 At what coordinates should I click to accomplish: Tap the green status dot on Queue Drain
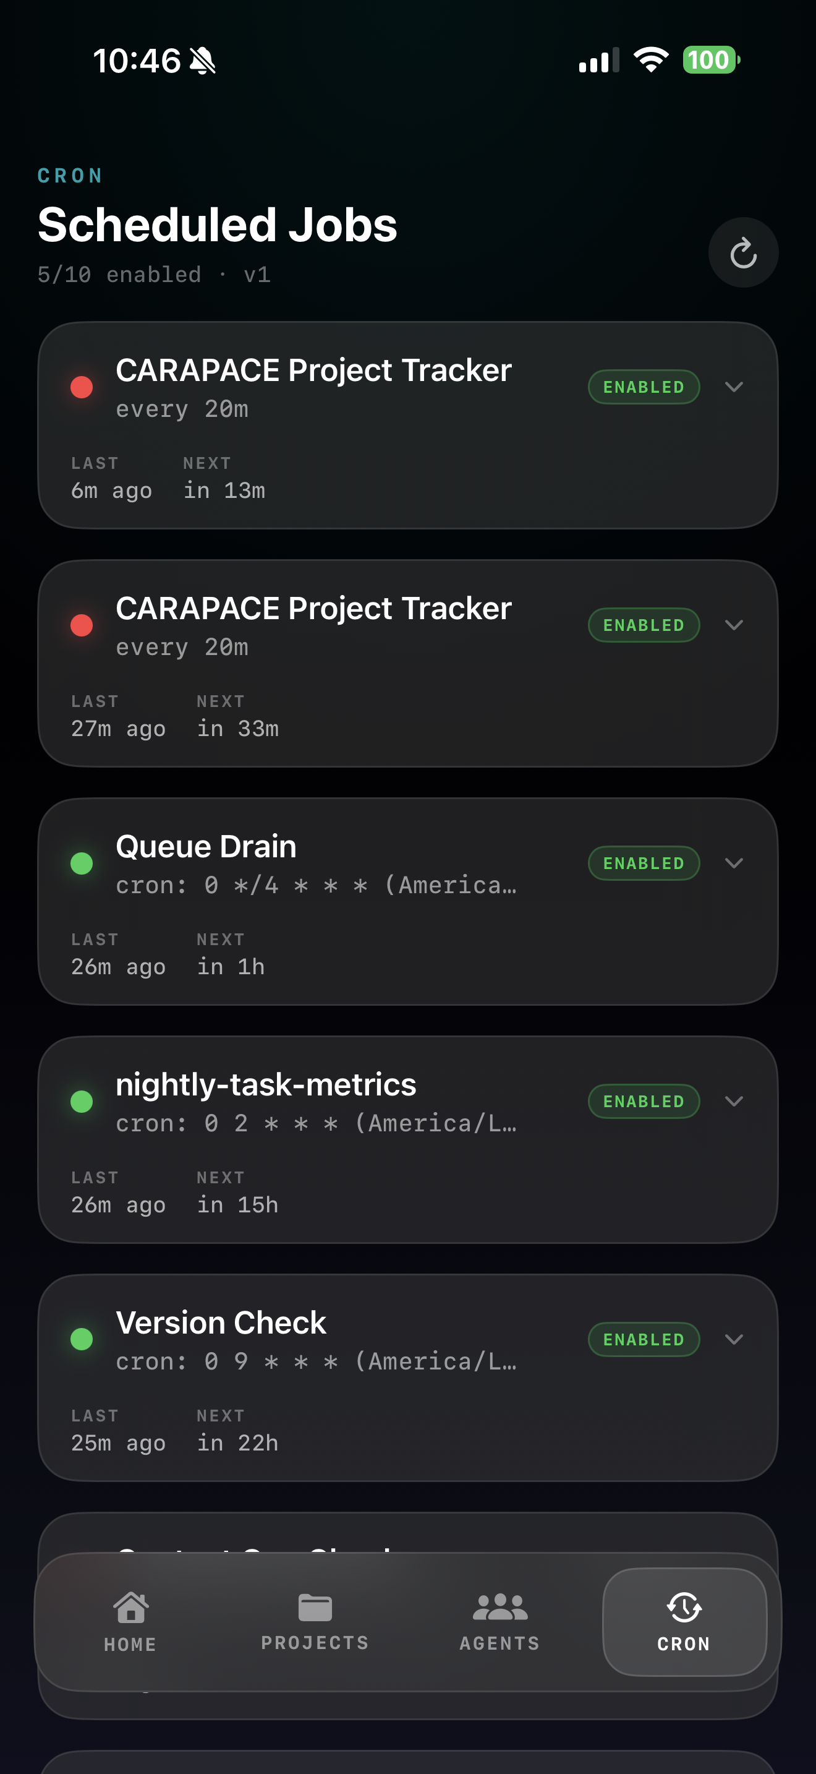coord(82,863)
